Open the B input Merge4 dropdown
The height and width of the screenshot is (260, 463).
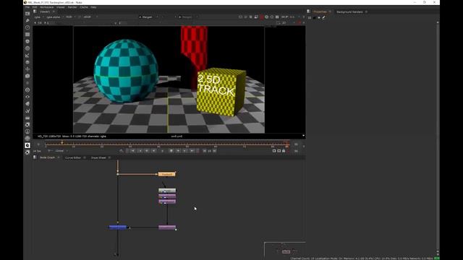pos(188,17)
